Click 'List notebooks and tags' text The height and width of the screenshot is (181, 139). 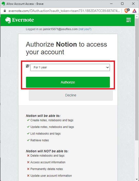[x=45, y=134]
